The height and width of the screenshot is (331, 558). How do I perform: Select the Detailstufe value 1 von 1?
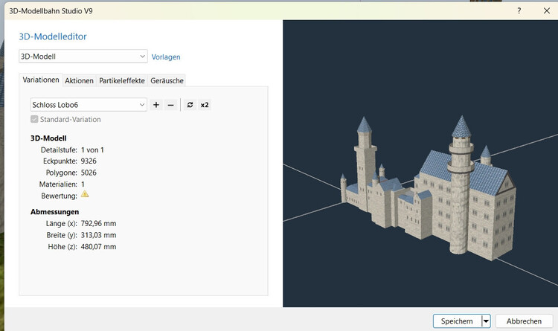coord(92,150)
